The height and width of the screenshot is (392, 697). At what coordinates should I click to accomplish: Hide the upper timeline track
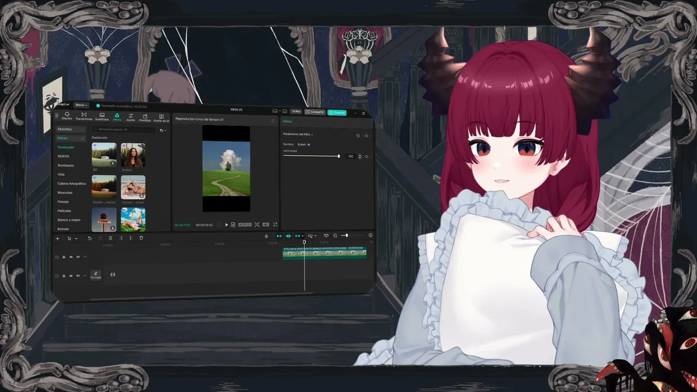pos(71,257)
